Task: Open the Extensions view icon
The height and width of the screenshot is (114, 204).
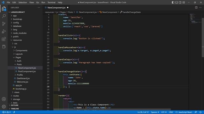Action: tap(4, 39)
